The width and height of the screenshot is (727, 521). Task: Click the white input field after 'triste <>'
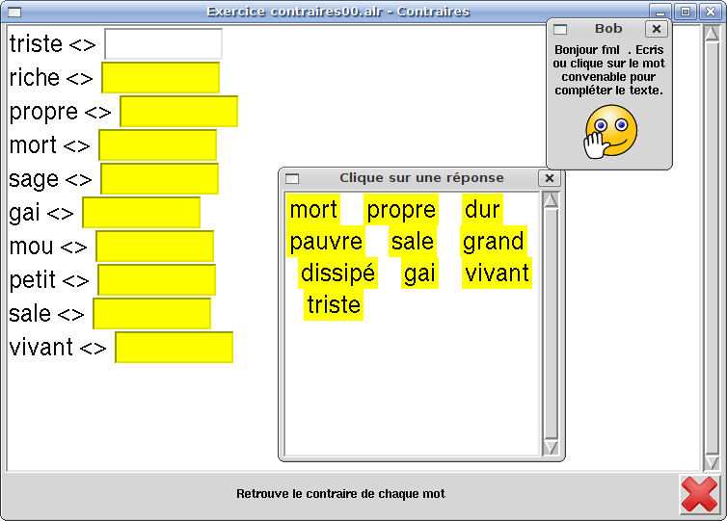click(x=163, y=44)
